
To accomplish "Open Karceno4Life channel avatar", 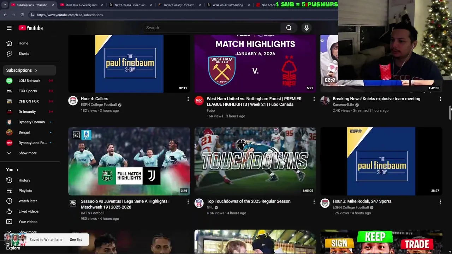I will (325, 101).
